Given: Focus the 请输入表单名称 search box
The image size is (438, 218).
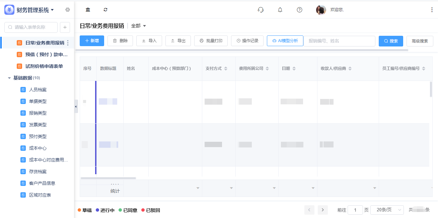Looking at the screenshot, I should point(31,27).
